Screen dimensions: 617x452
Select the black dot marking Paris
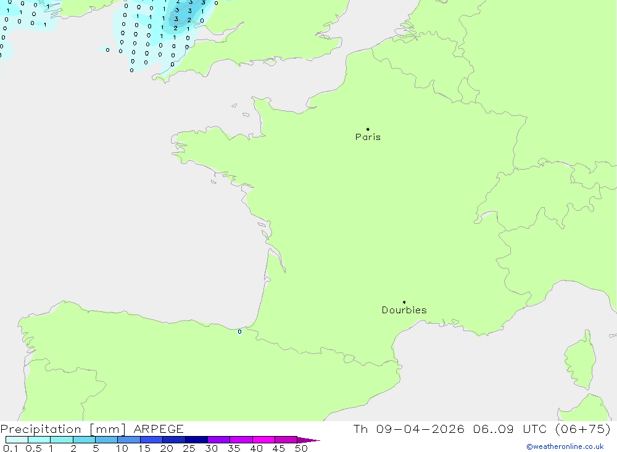[368, 129]
